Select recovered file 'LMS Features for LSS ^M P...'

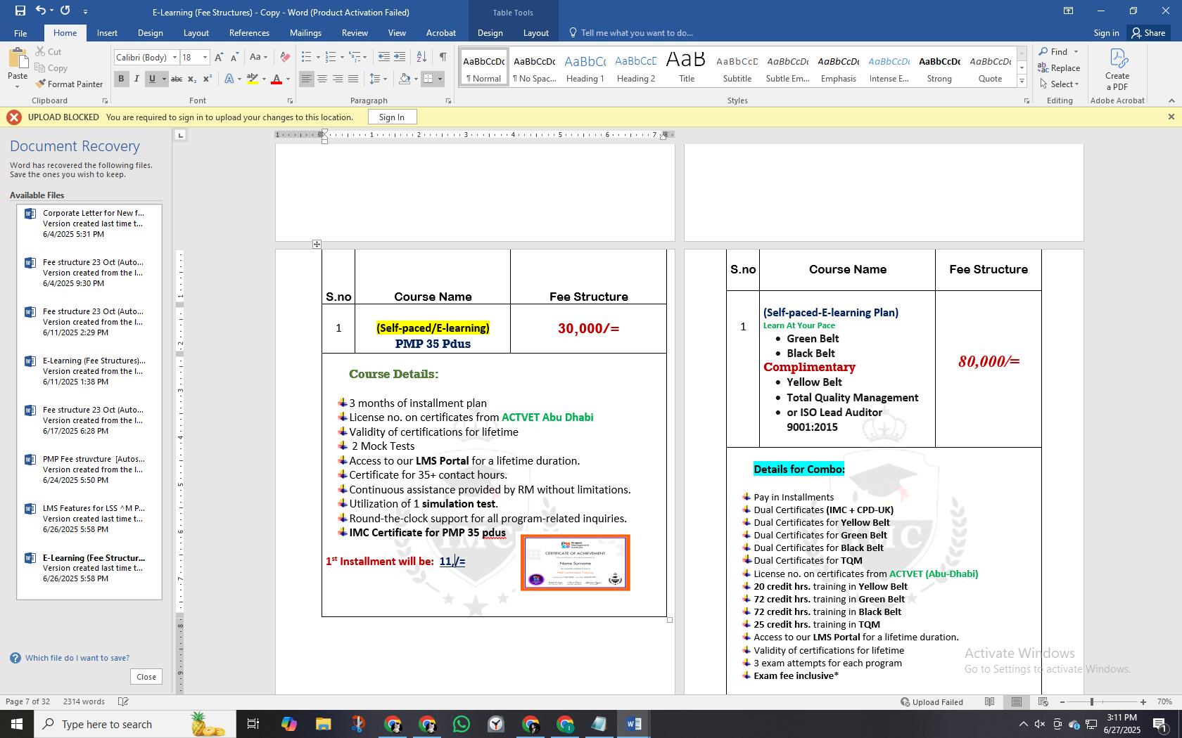point(89,519)
